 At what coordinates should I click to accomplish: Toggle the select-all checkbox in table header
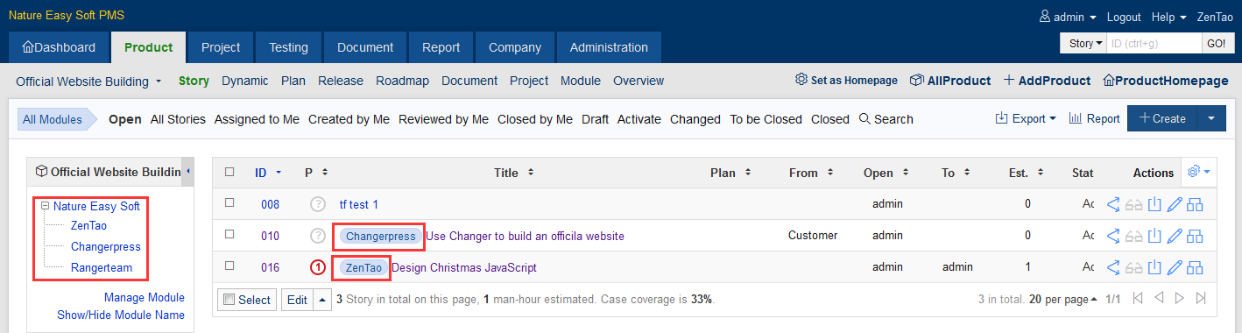click(229, 172)
